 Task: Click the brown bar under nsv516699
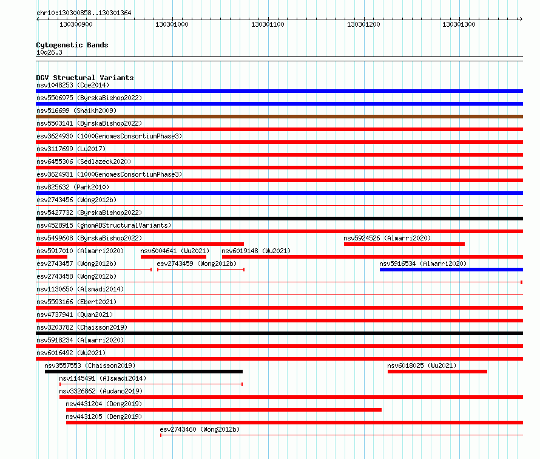click(x=279, y=117)
